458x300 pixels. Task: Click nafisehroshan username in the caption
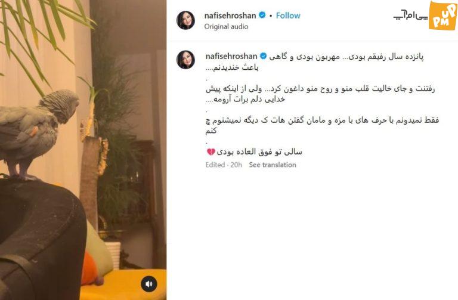(x=231, y=56)
